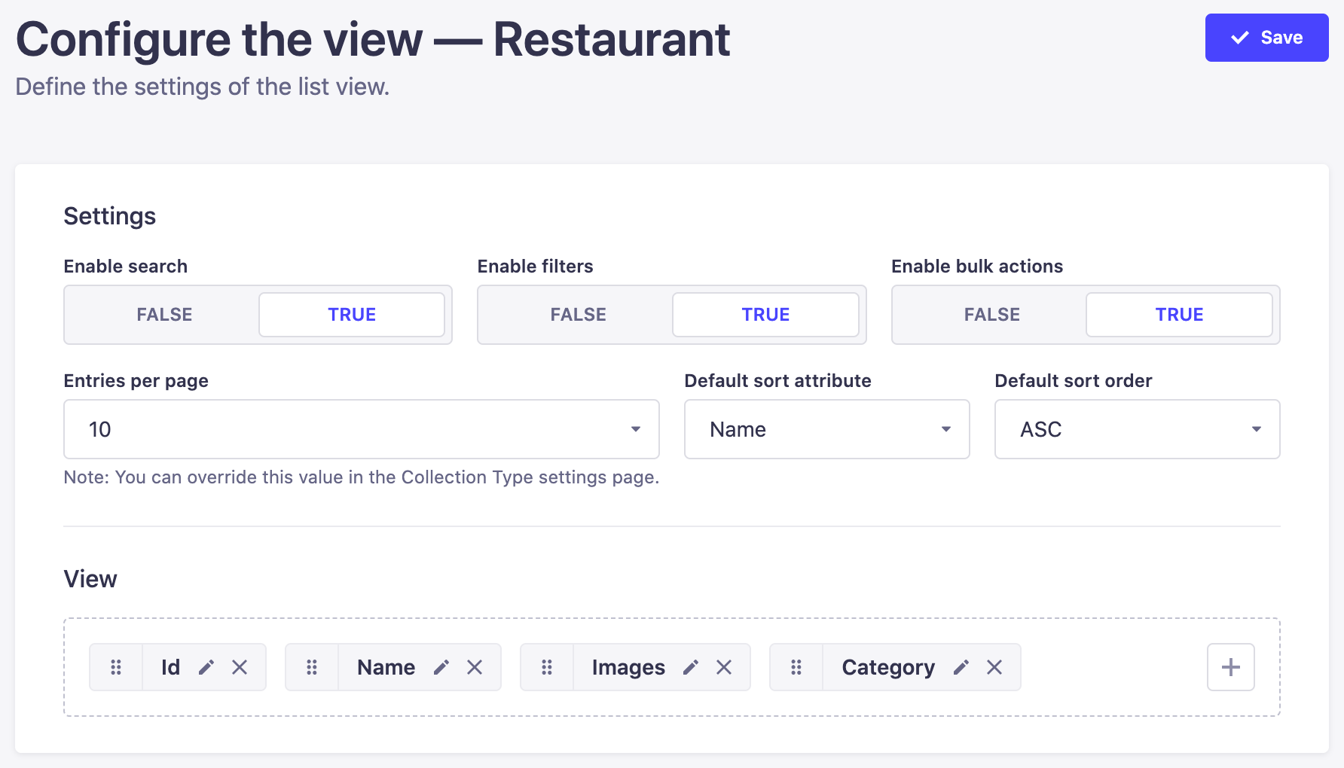Save the view configuration
Screen dimensions: 1344x768
coord(1266,37)
